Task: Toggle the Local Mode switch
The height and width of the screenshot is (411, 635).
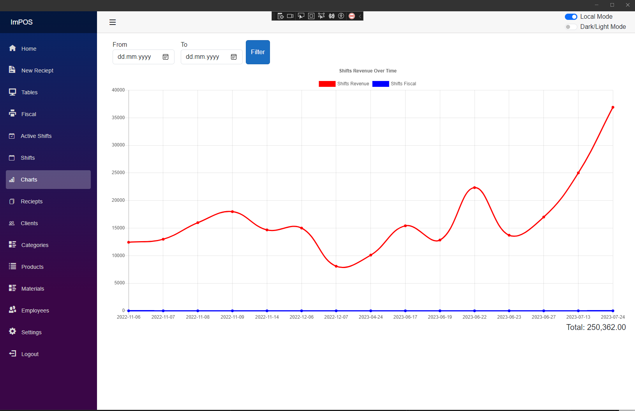Action: (571, 16)
